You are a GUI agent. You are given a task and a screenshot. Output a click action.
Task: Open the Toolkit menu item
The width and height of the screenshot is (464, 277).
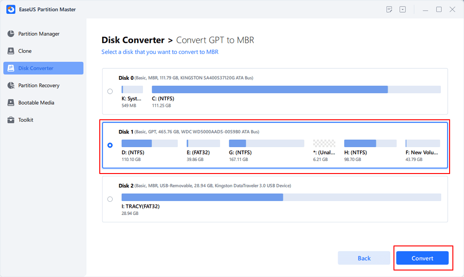pyautogui.click(x=26, y=120)
